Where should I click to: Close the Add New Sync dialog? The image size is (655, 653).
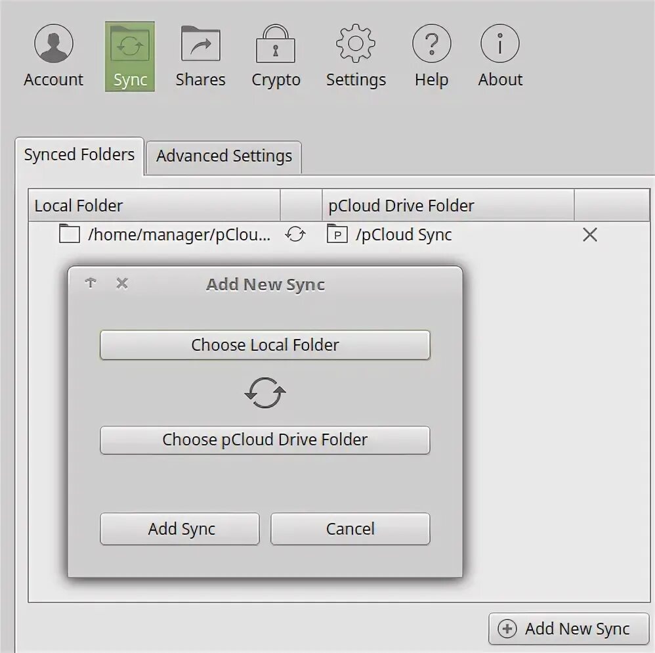pyautogui.click(x=122, y=283)
